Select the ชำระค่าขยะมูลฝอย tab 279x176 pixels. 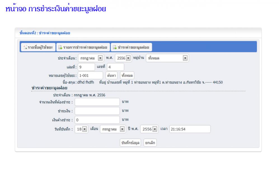[x=131, y=47]
